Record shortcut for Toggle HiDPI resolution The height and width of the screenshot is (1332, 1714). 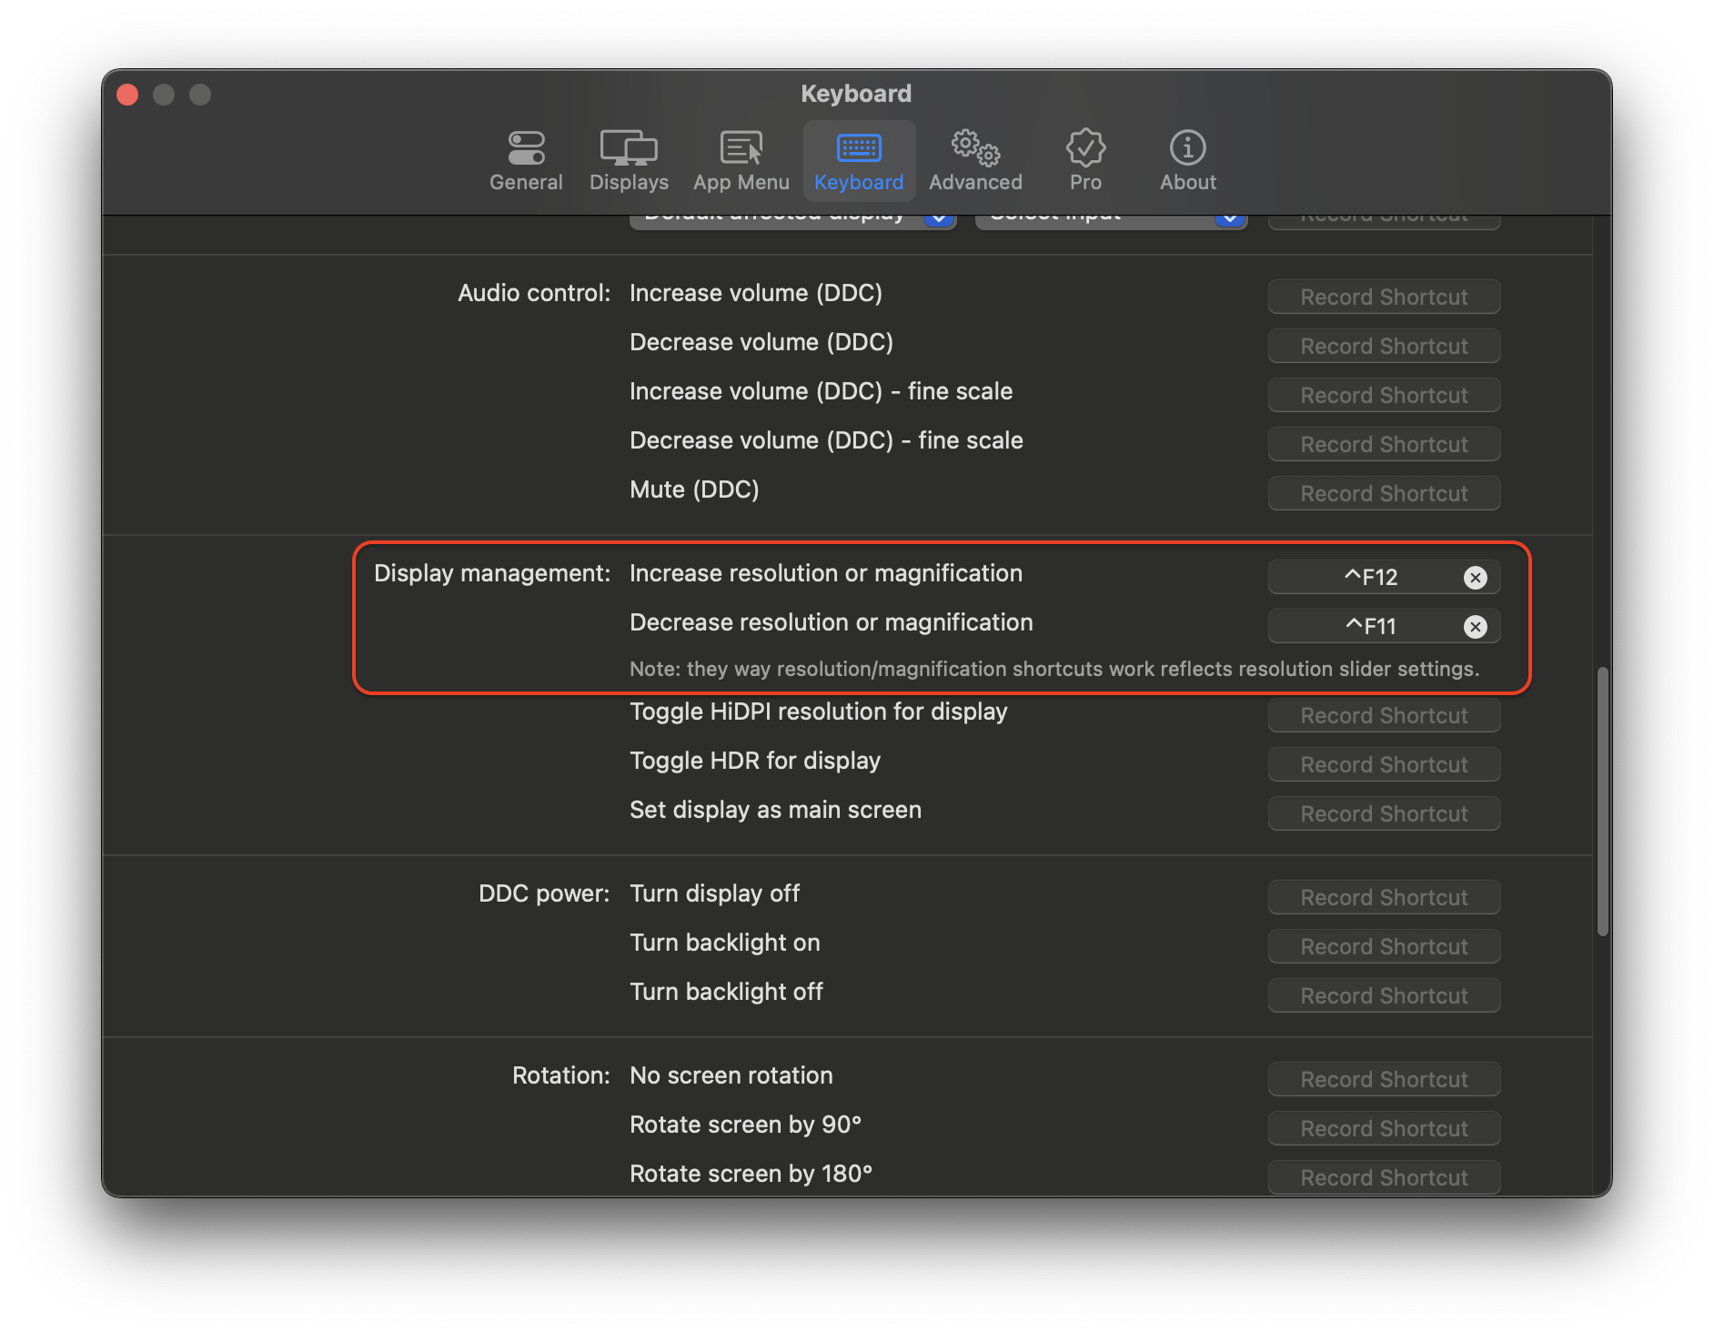pos(1383,715)
